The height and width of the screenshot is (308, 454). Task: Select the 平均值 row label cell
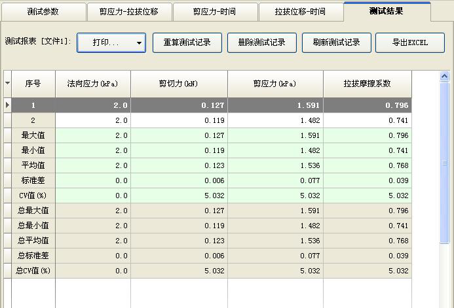point(33,165)
